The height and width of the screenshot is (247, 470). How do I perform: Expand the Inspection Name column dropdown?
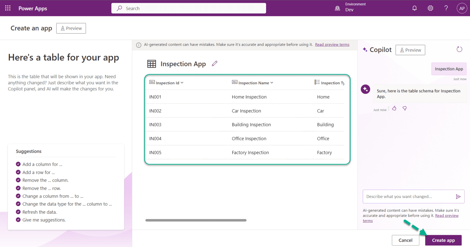coord(272,83)
